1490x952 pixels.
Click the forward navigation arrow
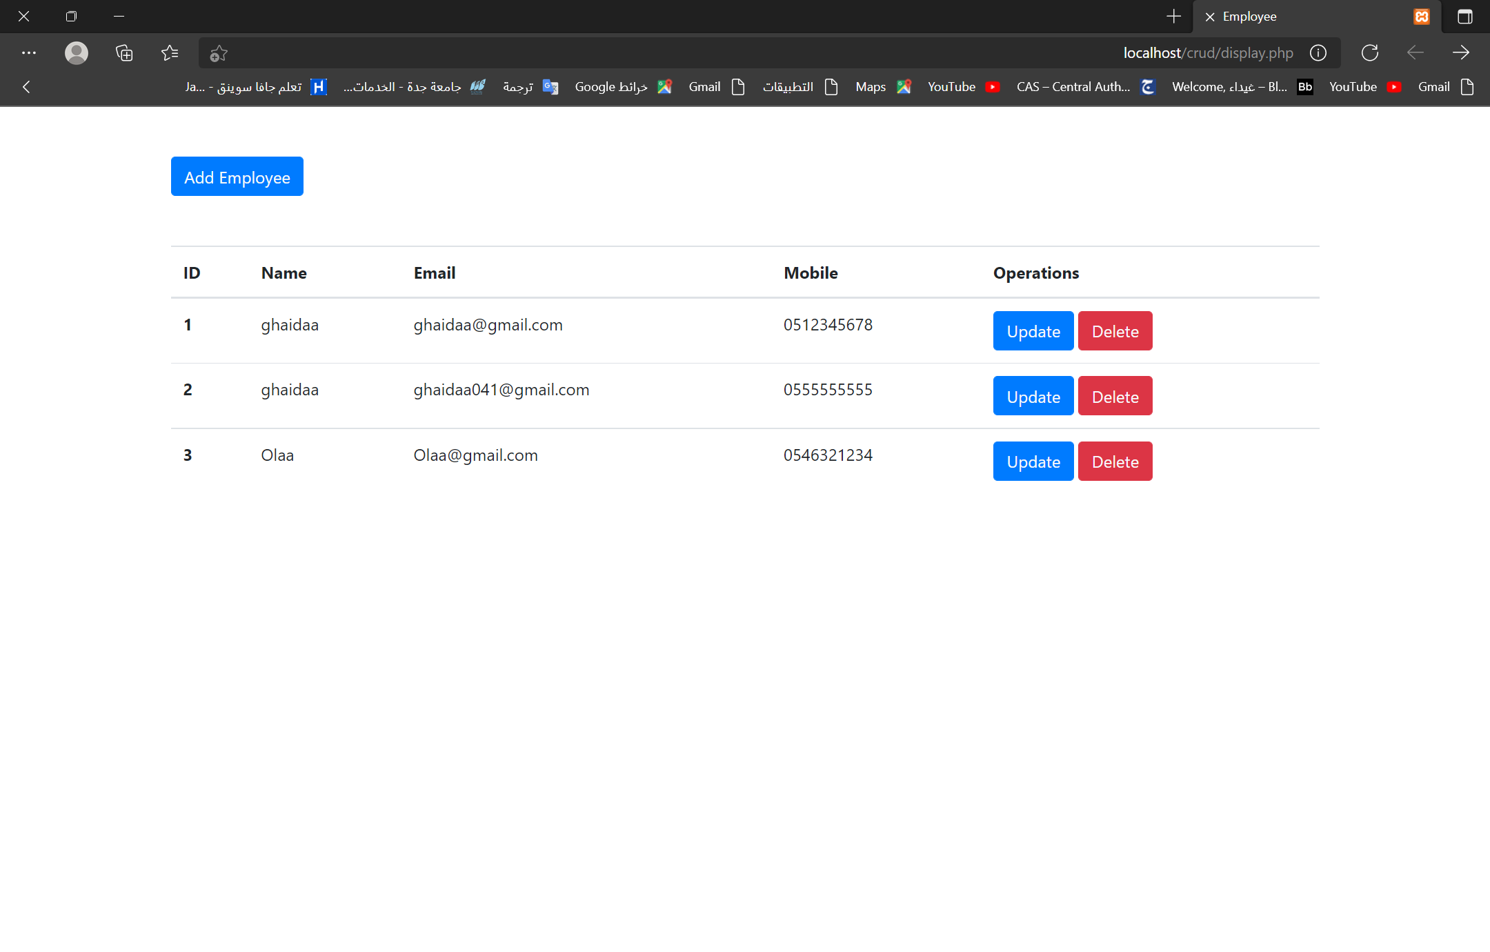(x=1462, y=52)
